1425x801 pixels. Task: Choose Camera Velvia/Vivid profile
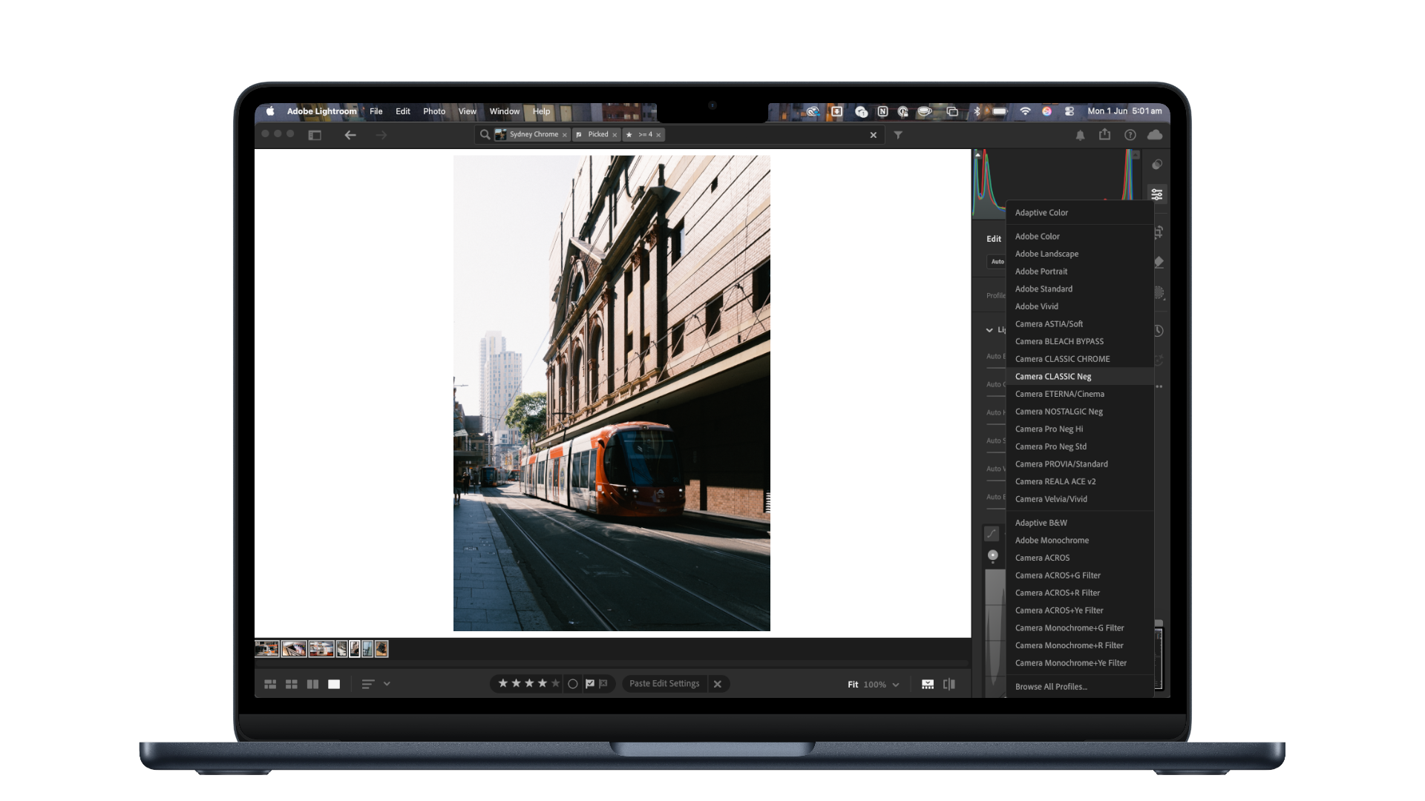[1080, 499]
